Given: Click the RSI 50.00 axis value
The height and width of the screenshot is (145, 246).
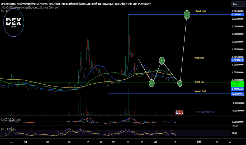Looking at the screenshot, I should click(235, 133).
